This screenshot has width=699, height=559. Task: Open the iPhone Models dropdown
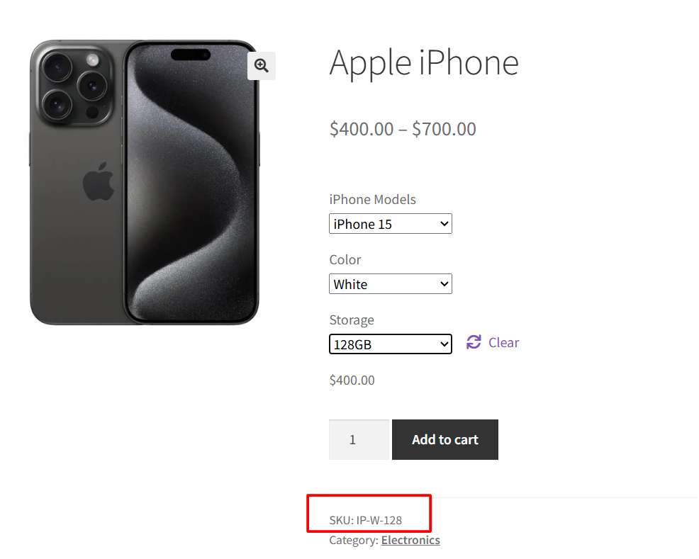click(391, 224)
